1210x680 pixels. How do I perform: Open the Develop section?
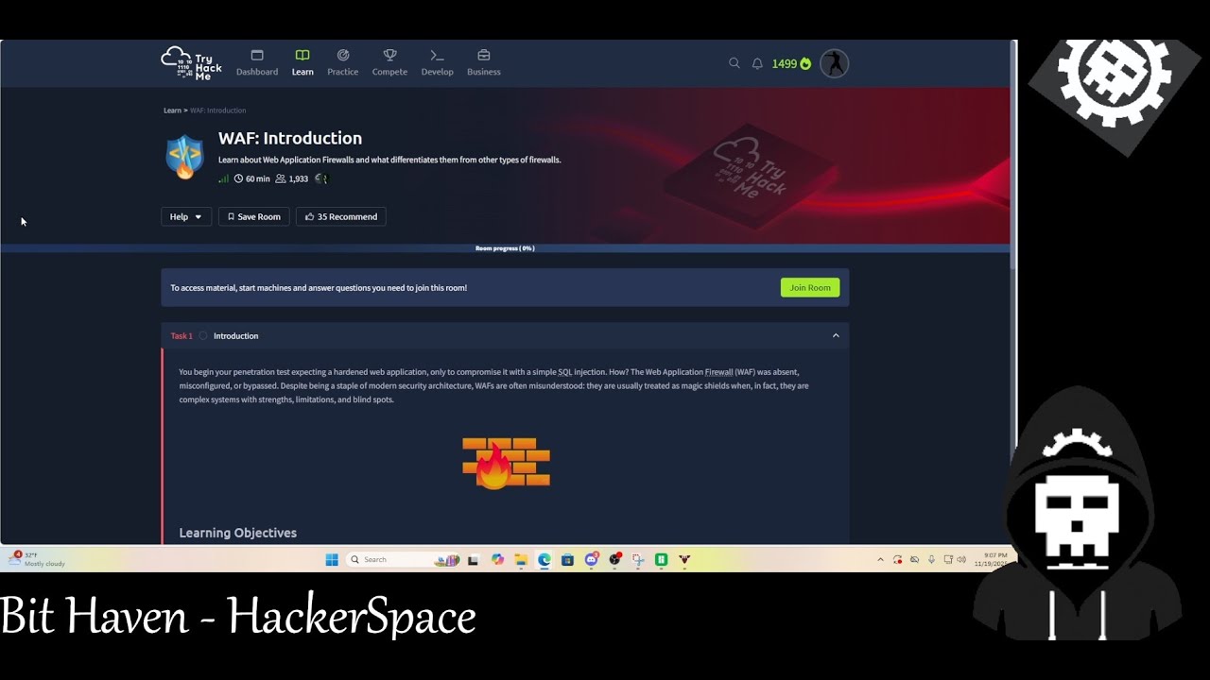click(437, 63)
